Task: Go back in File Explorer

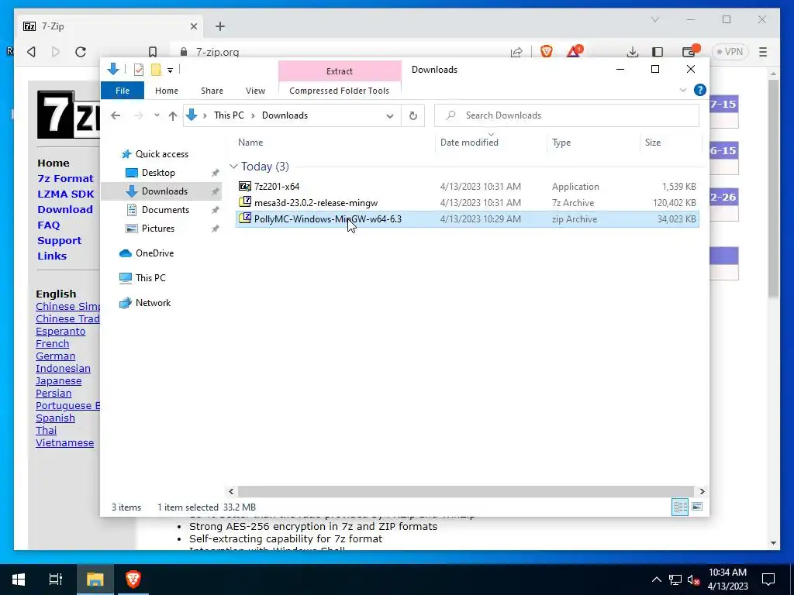Action: pyautogui.click(x=116, y=115)
